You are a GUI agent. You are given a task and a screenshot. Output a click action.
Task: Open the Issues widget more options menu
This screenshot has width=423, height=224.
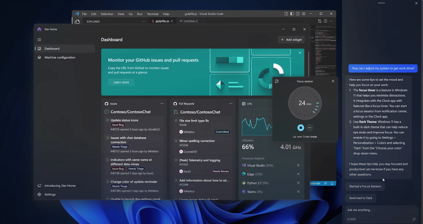162,104
